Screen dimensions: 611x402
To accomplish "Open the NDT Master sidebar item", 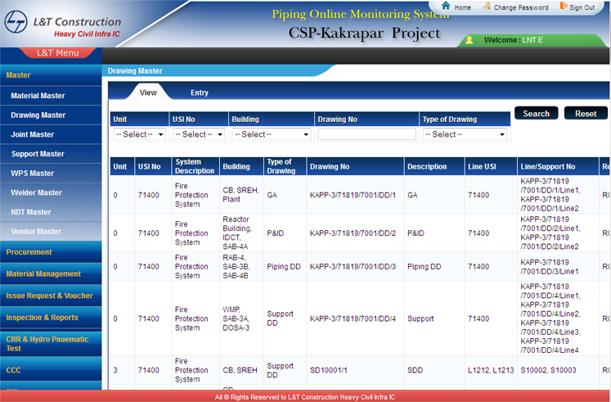I will (x=31, y=212).
